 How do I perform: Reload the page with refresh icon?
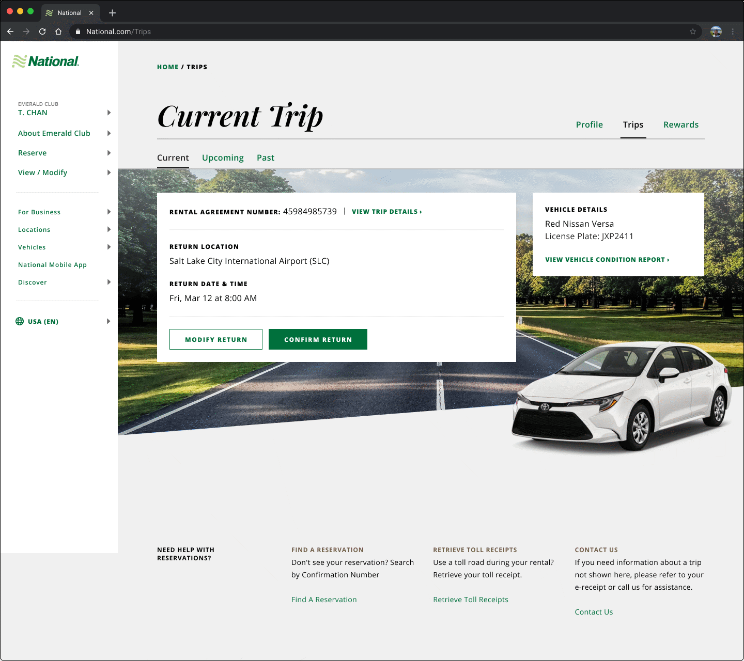coord(42,32)
